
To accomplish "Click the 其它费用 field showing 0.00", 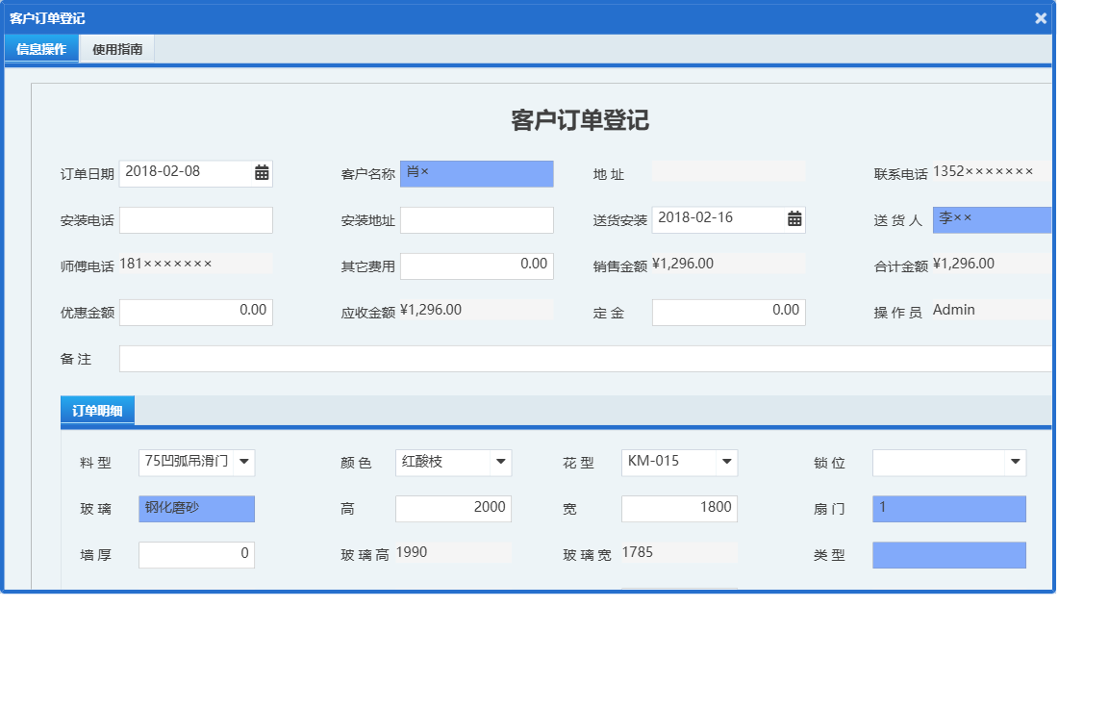I will coord(477,265).
